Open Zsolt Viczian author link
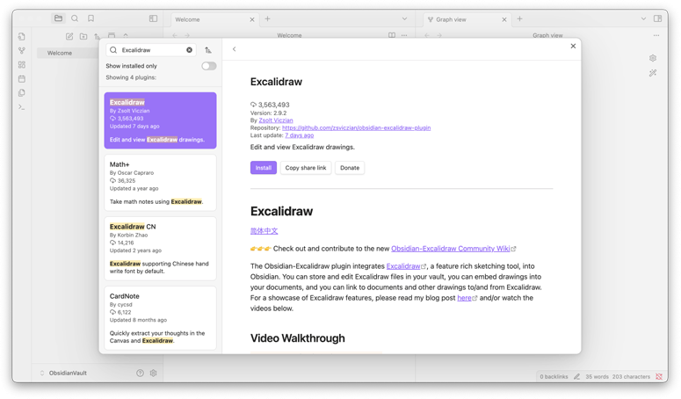This screenshot has width=681, height=399. pos(276,120)
